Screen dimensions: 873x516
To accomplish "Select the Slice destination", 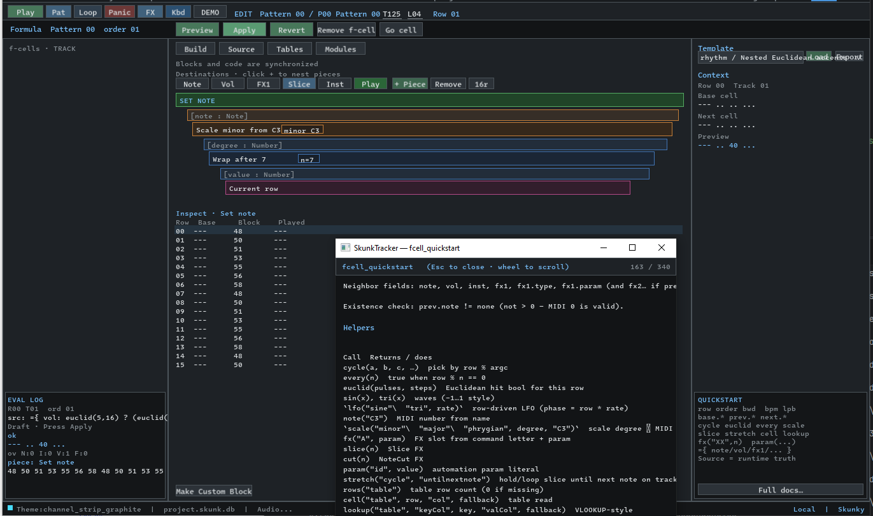I will click(299, 84).
